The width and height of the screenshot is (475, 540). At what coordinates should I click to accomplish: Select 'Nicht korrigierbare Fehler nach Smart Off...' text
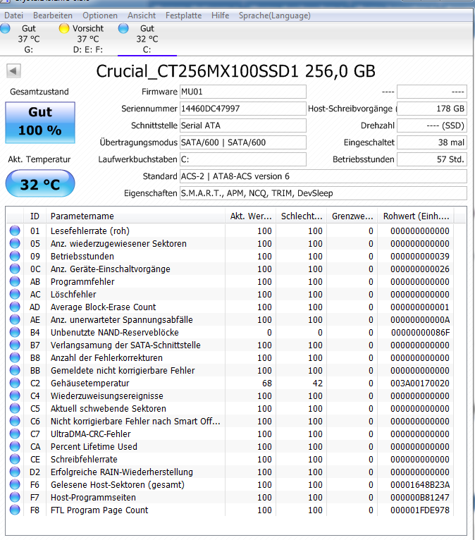tap(135, 421)
